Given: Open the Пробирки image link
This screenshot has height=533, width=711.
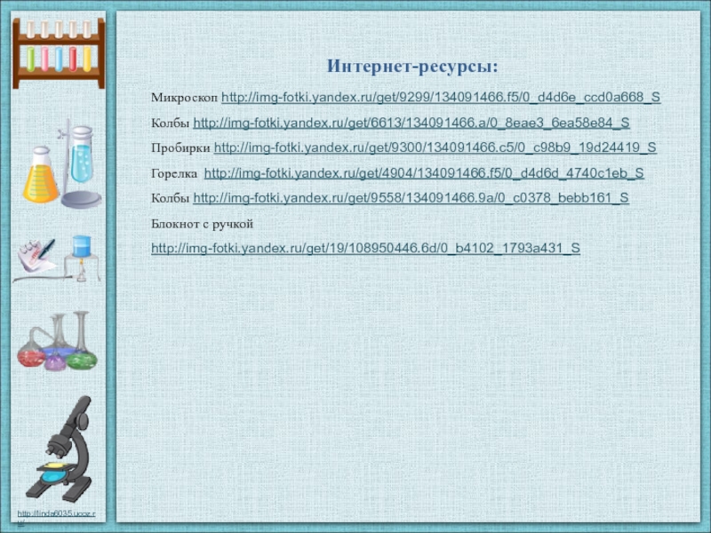Looking at the screenshot, I should click(x=435, y=147).
